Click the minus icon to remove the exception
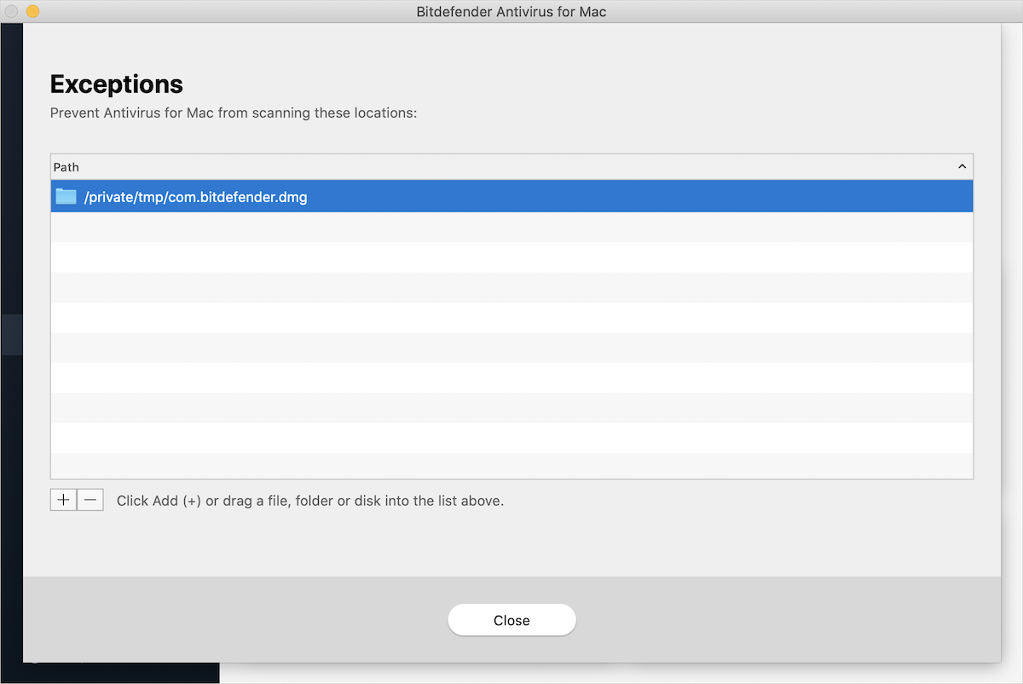Screen dimensions: 1023x684 [x=90, y=500]
